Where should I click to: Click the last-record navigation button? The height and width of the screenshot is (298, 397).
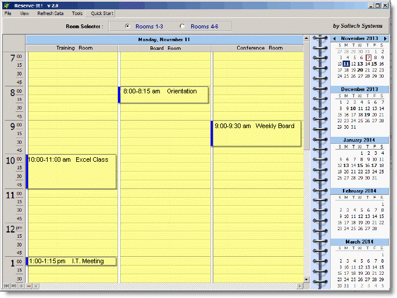pos(14,286)
